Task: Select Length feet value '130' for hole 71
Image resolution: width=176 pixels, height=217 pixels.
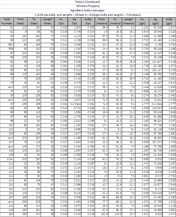Action: 51,79
